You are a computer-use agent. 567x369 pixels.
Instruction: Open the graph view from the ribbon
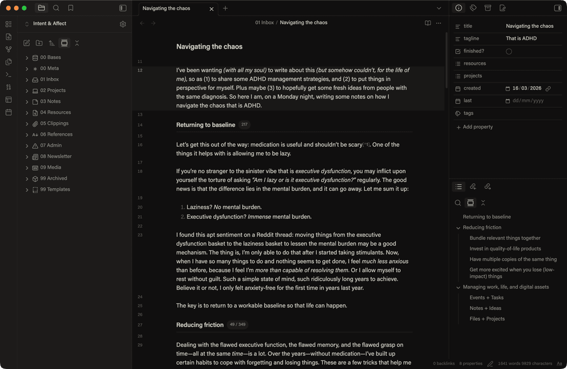point(8,49)
